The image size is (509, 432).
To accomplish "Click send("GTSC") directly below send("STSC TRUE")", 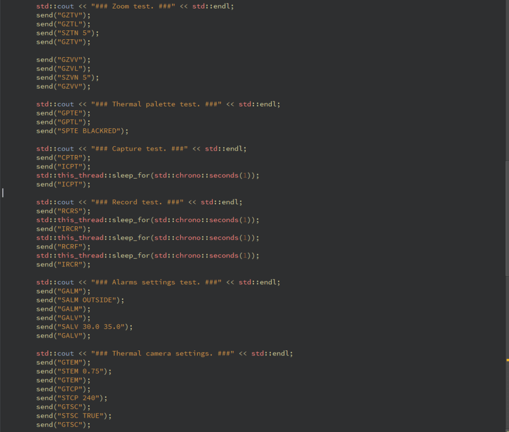I will (x=63, y=425).
